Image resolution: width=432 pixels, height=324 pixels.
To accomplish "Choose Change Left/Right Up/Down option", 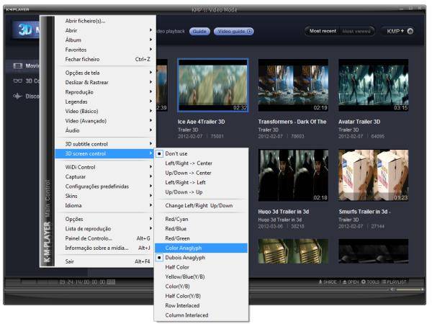I will pyautogui.click(x=202, y=205).
